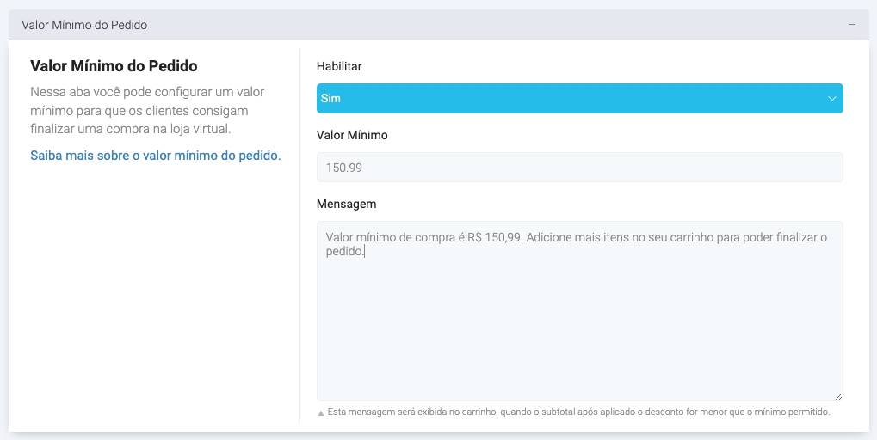Click the triangle icon beside the helper note
Screen dimensions: 877x440
click(321, 413)
